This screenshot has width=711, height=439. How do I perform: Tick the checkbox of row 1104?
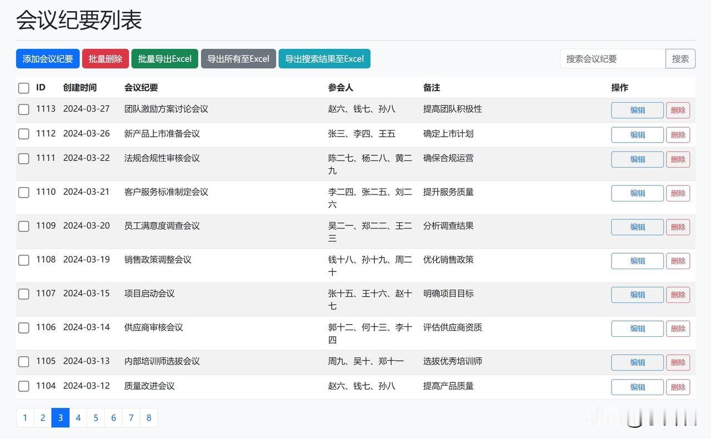[x=24, y=386]
